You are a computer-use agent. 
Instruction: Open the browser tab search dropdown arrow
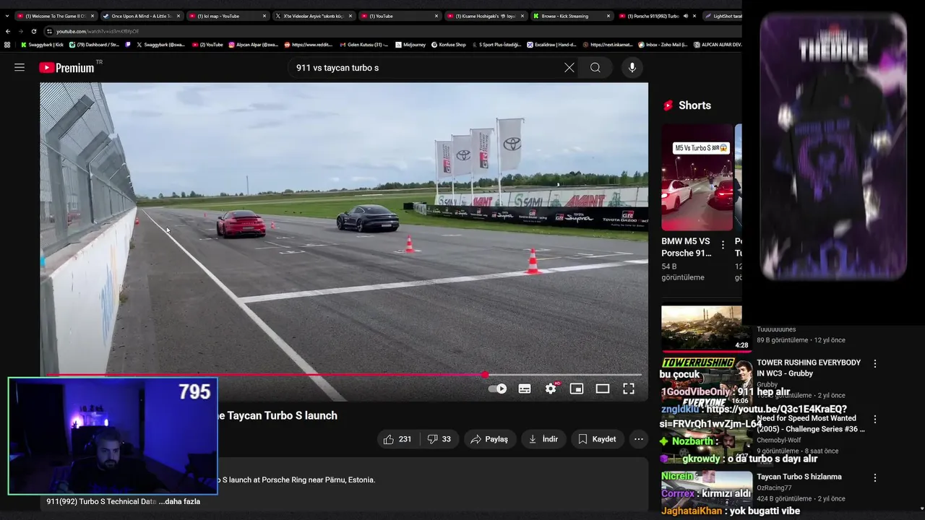coord(7,16)
